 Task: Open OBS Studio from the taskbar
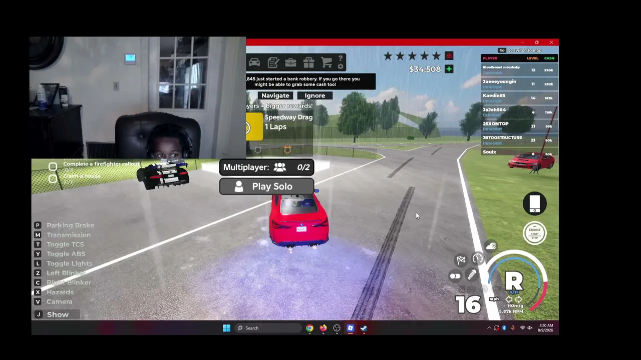click(337, 328)
